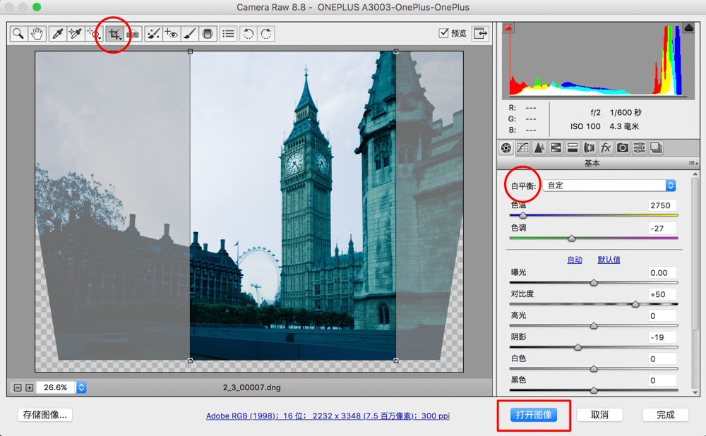Click the 曝光 exposure slider handle
The height and width of the screenshot is (436, 706).
click(594, 283)
